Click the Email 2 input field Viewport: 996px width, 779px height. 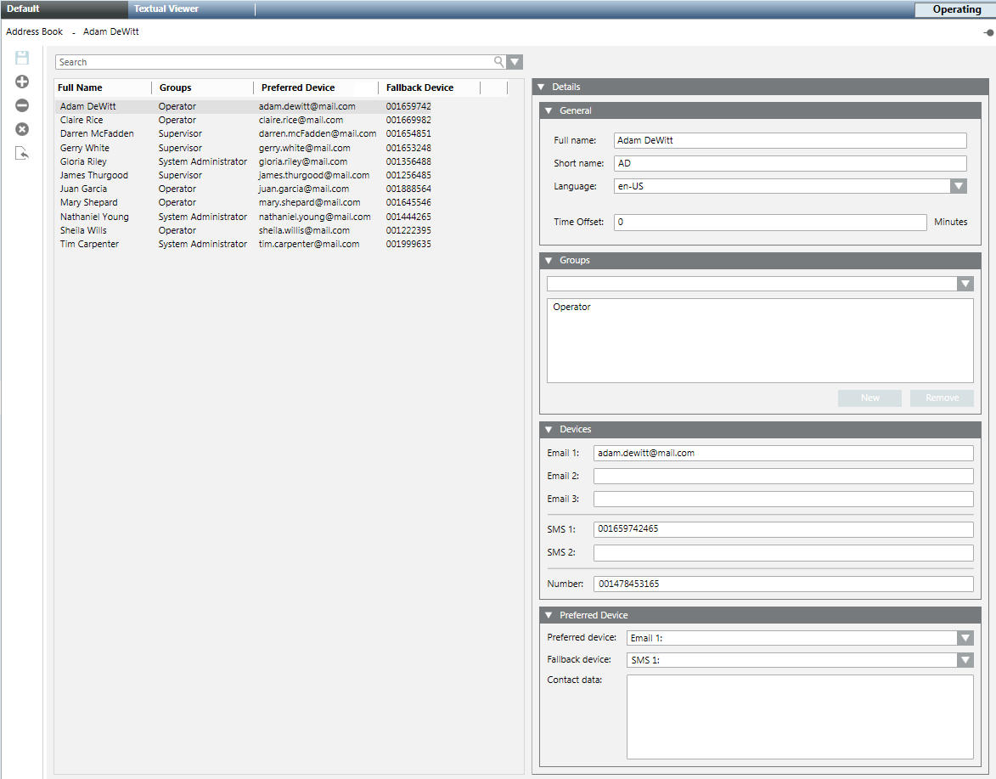coord(782,476)
